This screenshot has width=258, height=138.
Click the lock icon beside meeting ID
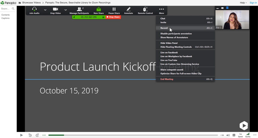pyautogui.click(x=103, y=17)
